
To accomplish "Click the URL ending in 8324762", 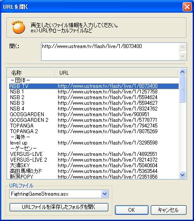I will (x=107, y=109).
